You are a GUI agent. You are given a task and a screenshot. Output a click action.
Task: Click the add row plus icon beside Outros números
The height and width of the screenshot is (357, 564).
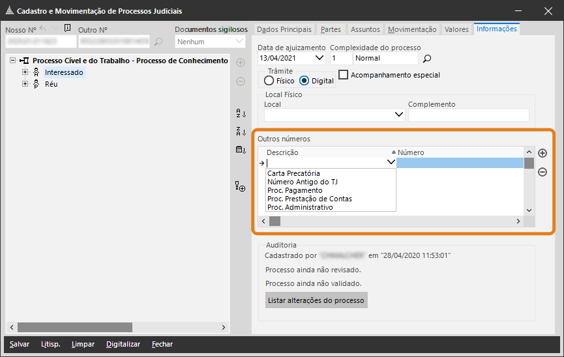click(x=542, y=154)
